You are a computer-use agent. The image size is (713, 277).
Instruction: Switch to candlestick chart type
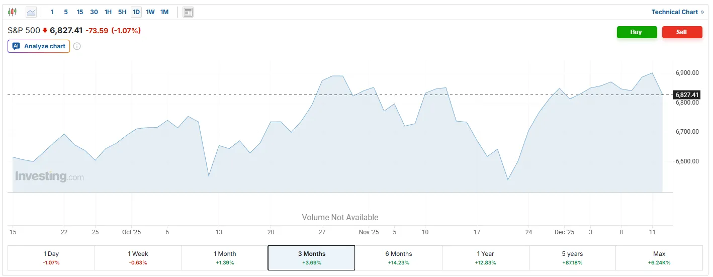(x=13, y=12)
